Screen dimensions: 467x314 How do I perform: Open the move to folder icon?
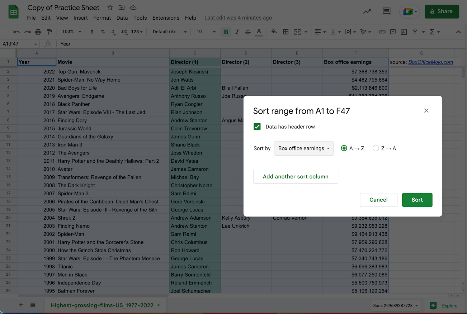point(122,7)
